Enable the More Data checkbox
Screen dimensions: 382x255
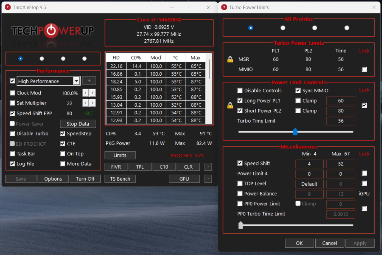pos(63,164)
